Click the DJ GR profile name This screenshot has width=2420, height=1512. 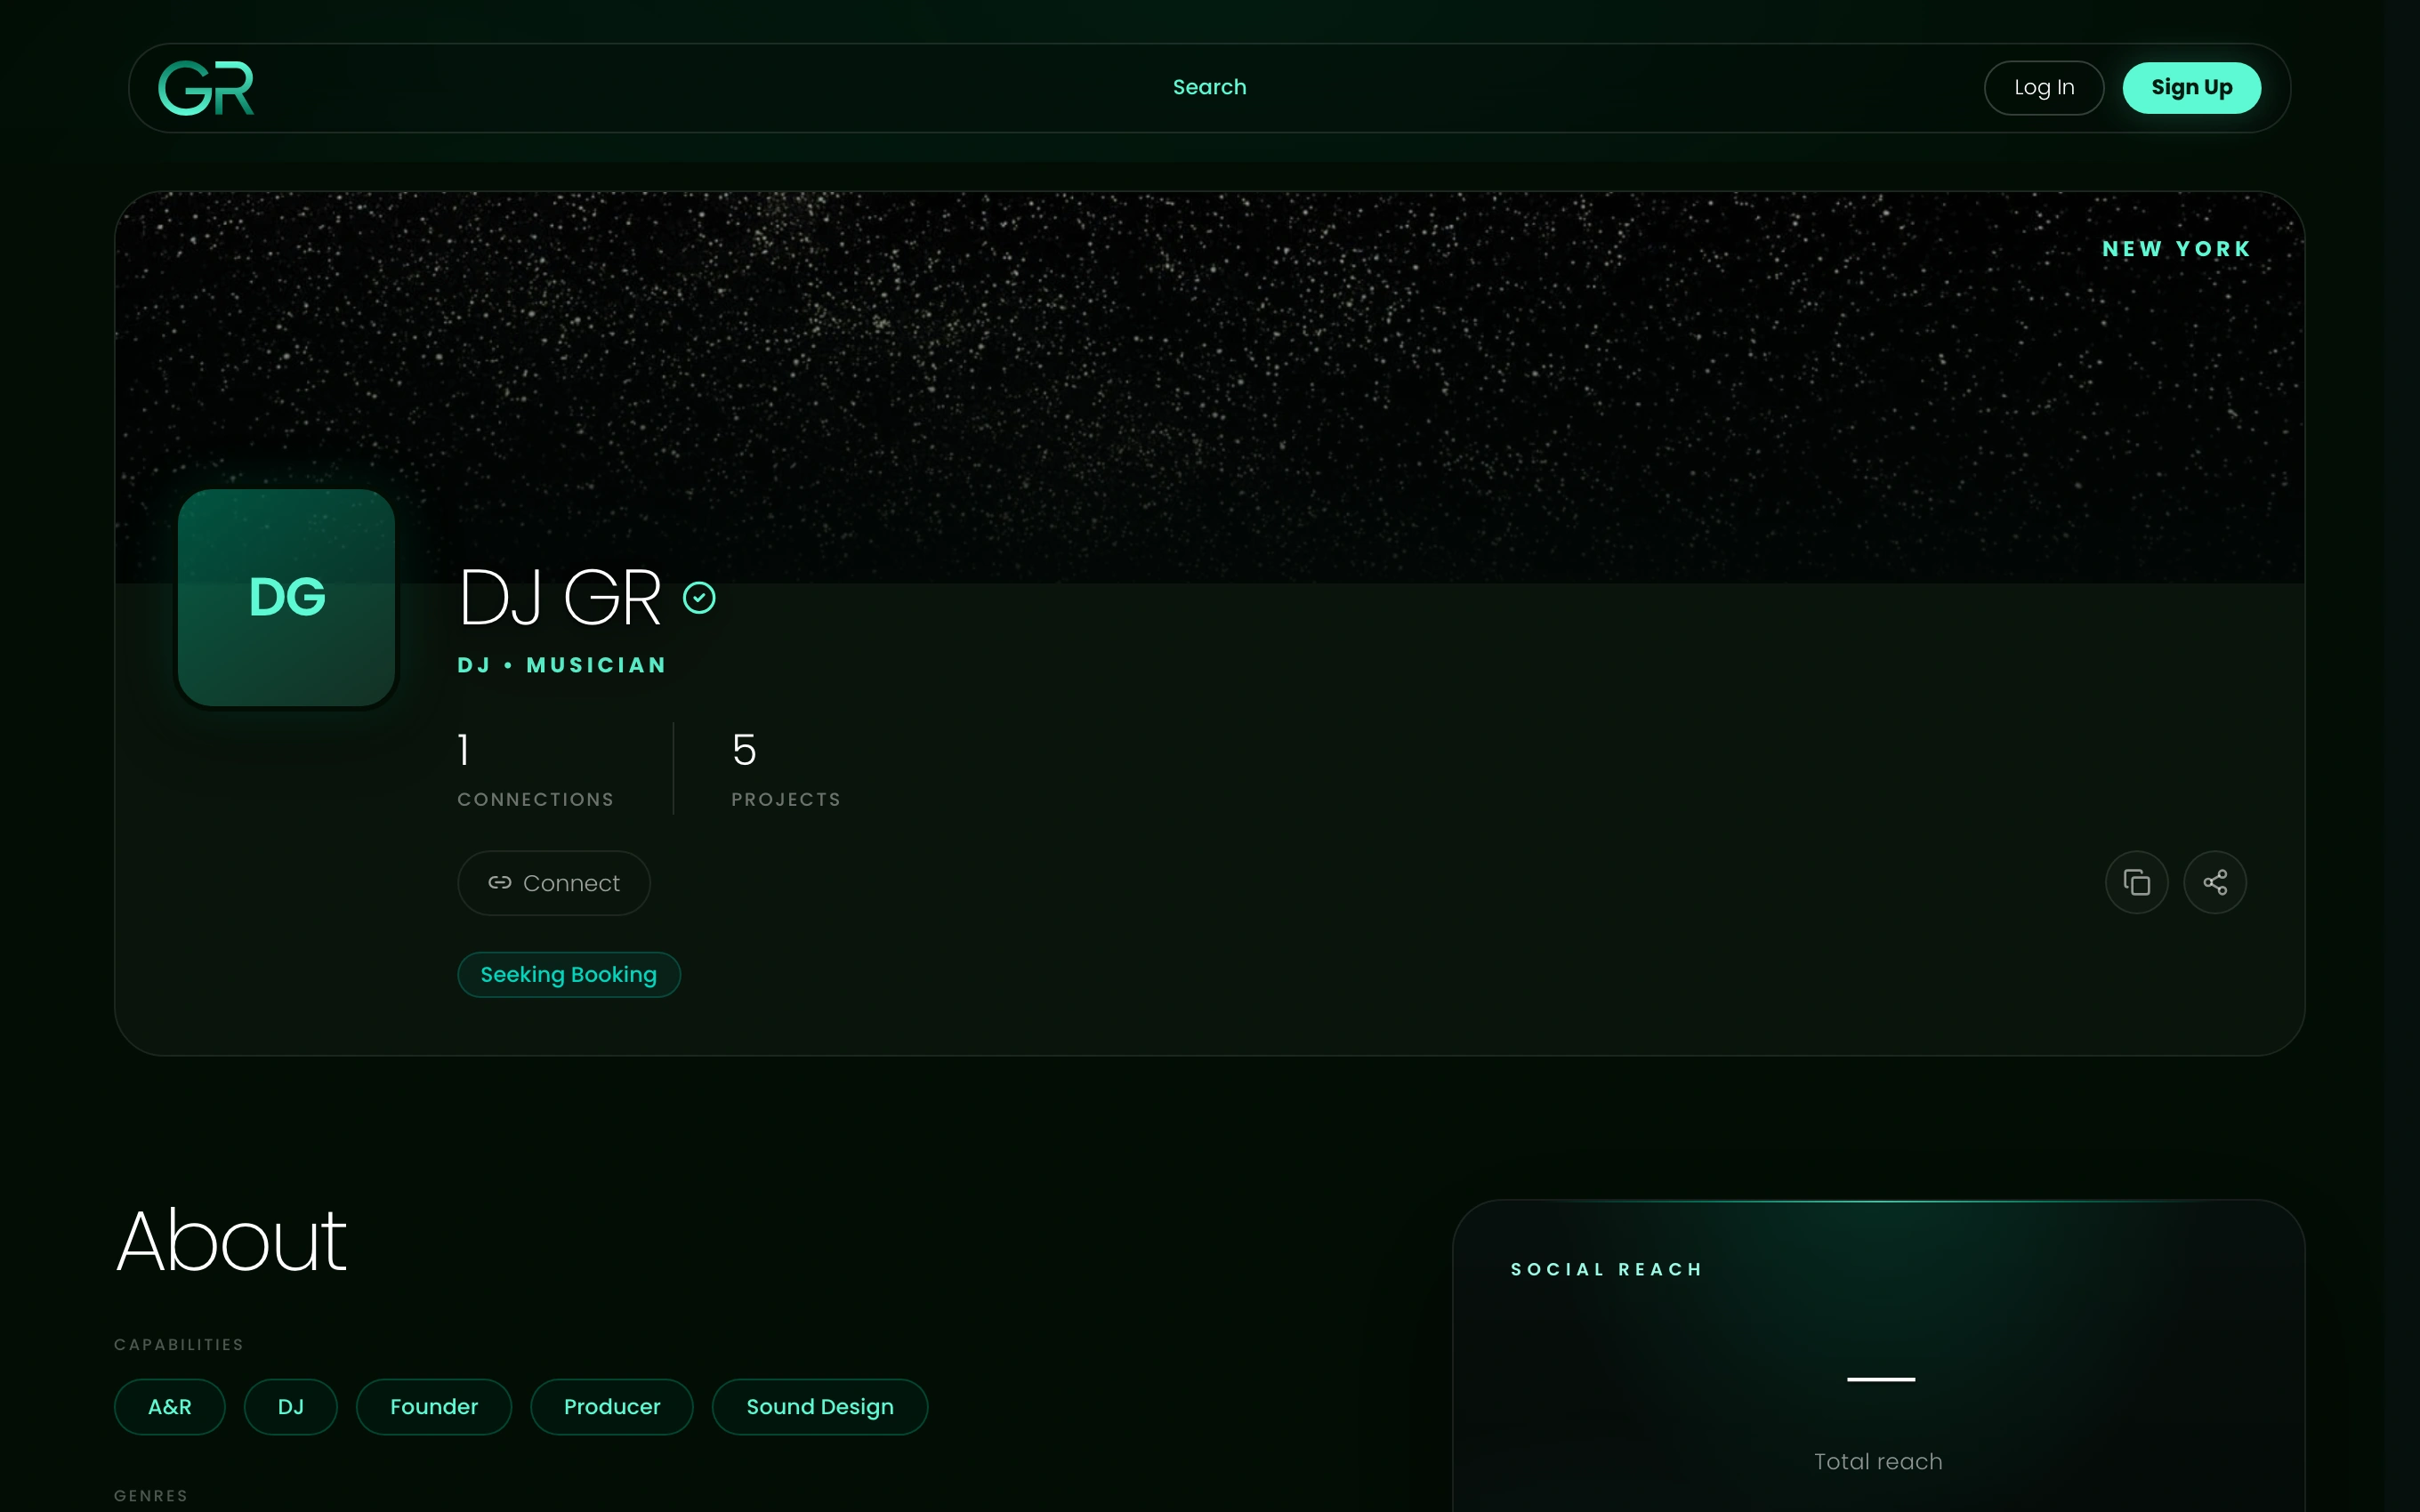[x=560, y=598]
